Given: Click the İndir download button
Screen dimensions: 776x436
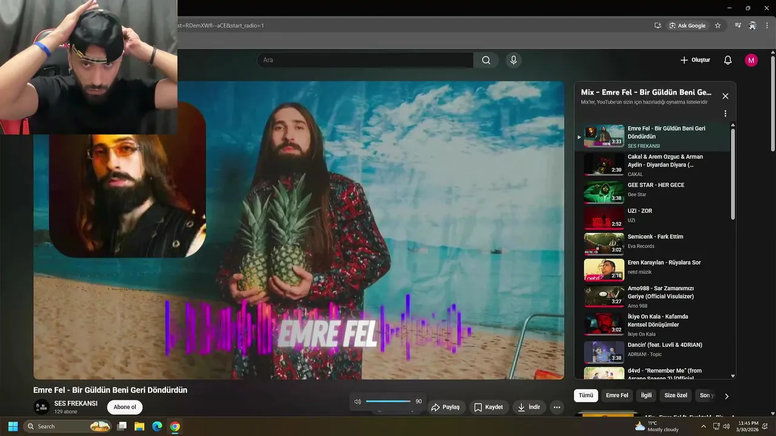Looking at the screenshot, I should pyautogui.click(x=529, y=407).
